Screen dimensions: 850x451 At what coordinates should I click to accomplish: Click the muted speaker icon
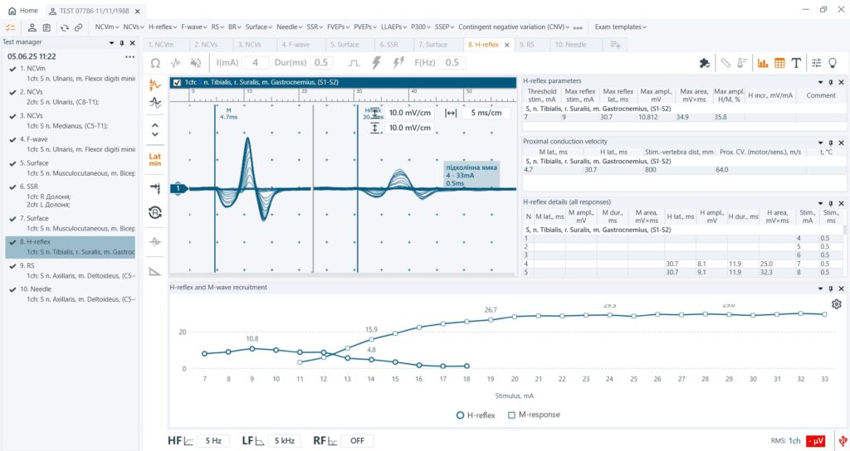point(196,62)
